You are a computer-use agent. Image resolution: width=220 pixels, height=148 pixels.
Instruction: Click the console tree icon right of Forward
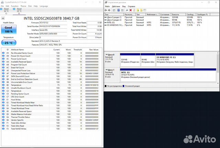(x=114, y=10)
